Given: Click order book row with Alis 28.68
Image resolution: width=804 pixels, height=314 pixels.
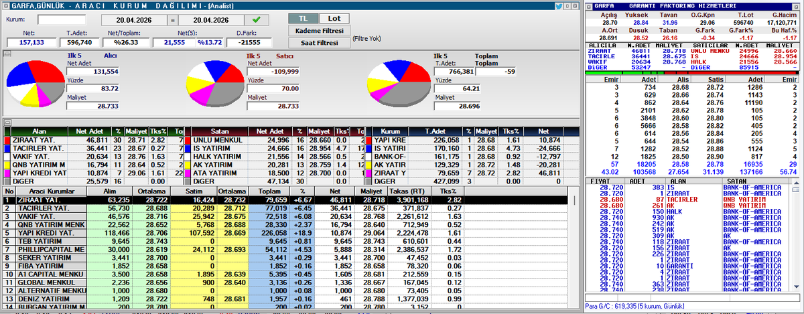Looking at the screenshot, I should [x=693, y=86].
